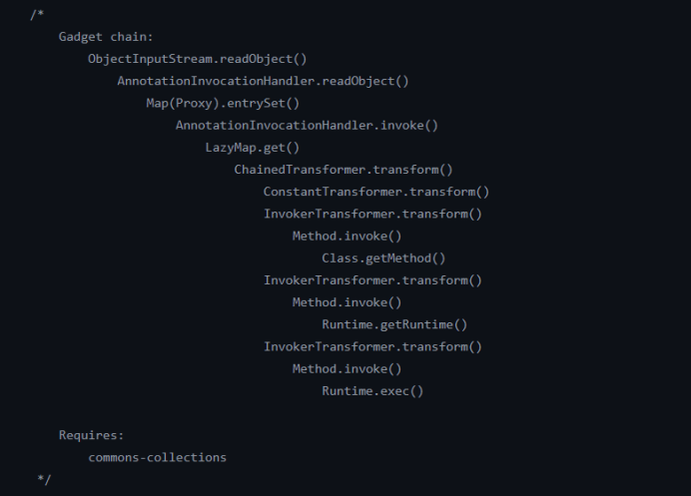Click the opening comment marker /*
Viewport: 691px width, 496px height.
point(37,14)
